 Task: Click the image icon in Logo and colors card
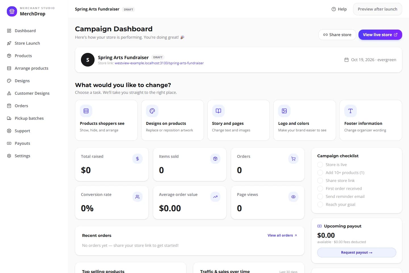(x=284, y=111)
